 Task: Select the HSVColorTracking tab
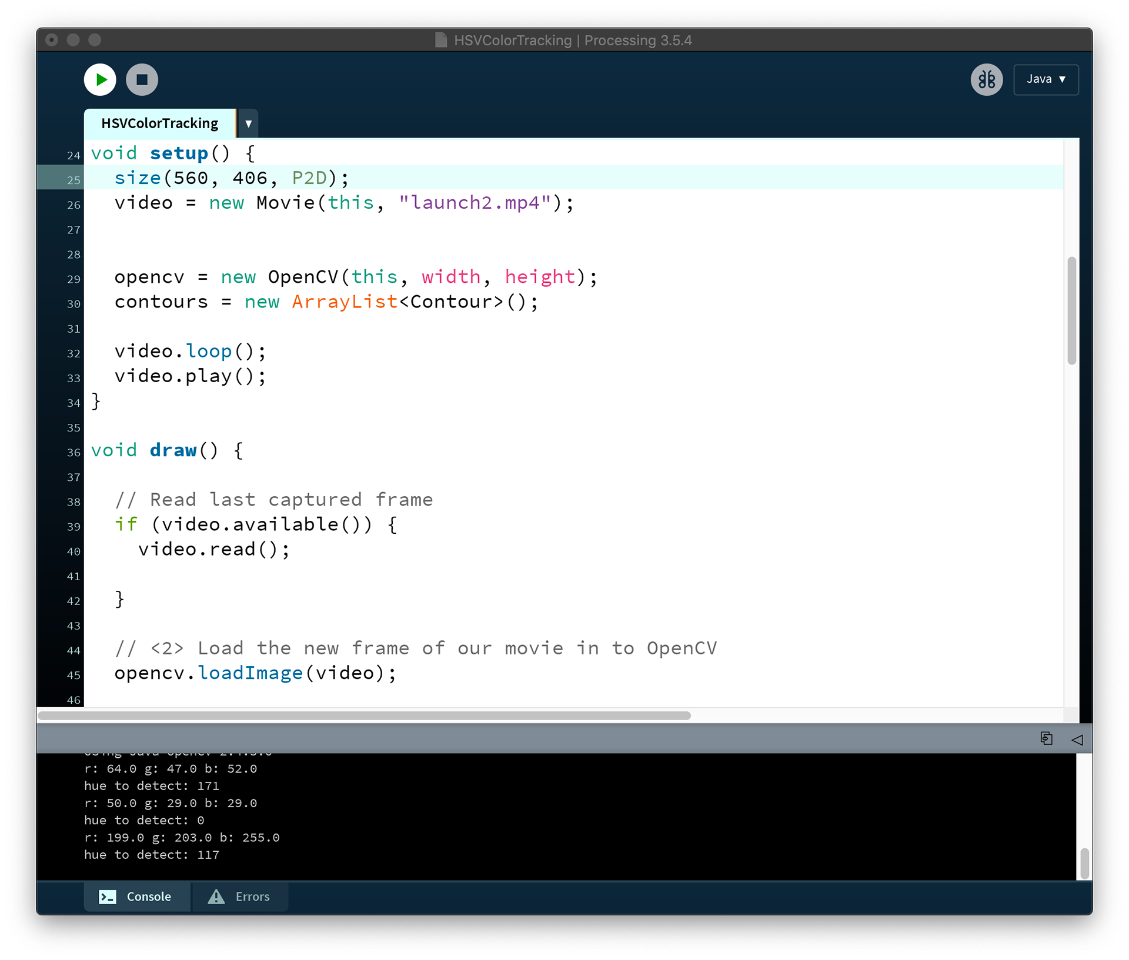click(x=159, y=123)
